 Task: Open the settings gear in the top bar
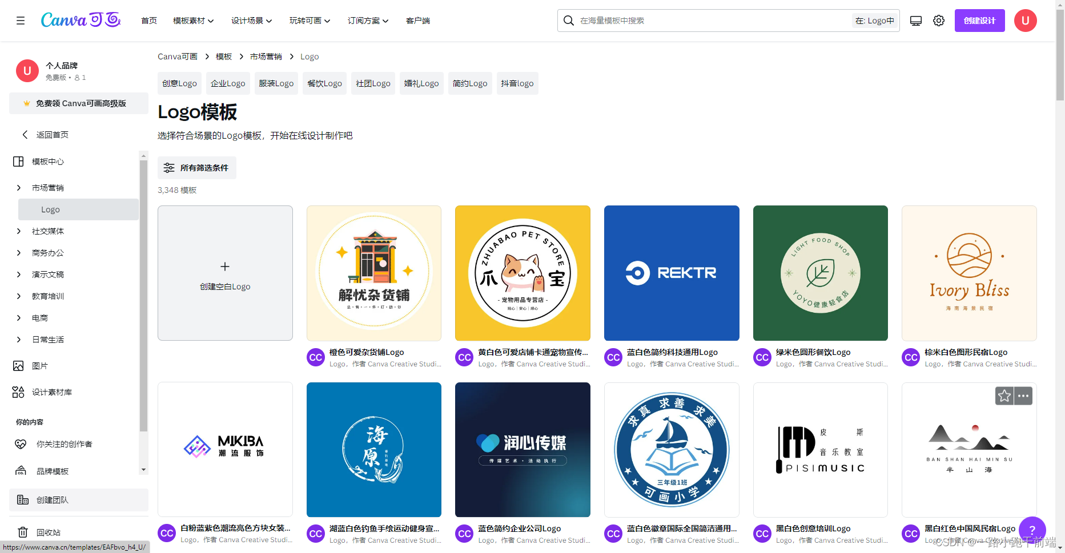[x=938, y=20]
